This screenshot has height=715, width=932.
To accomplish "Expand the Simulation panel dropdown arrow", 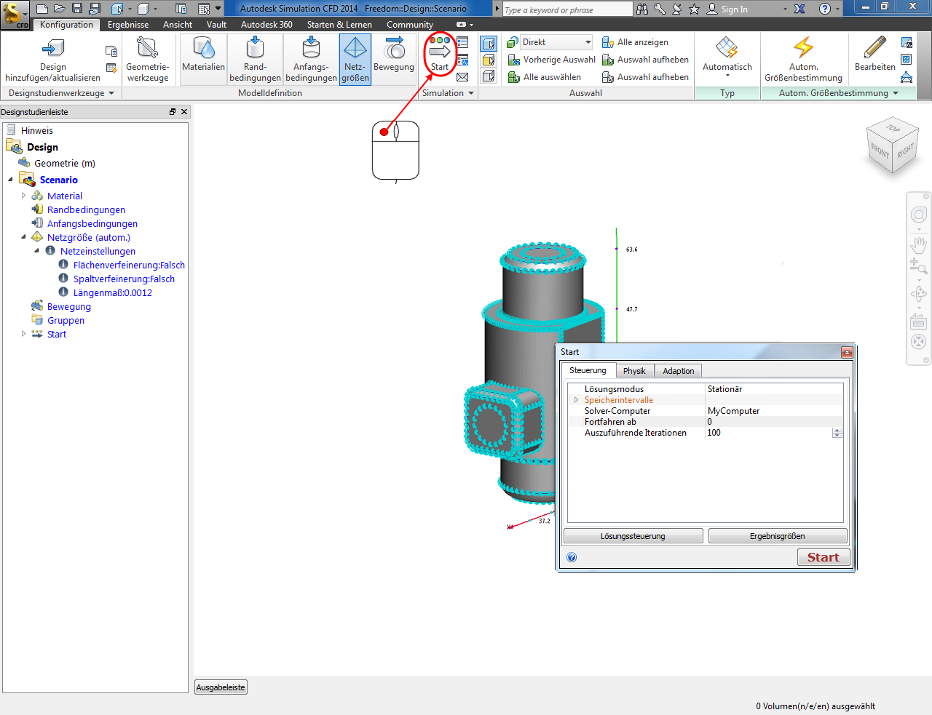I will click(x=471, y=93).
